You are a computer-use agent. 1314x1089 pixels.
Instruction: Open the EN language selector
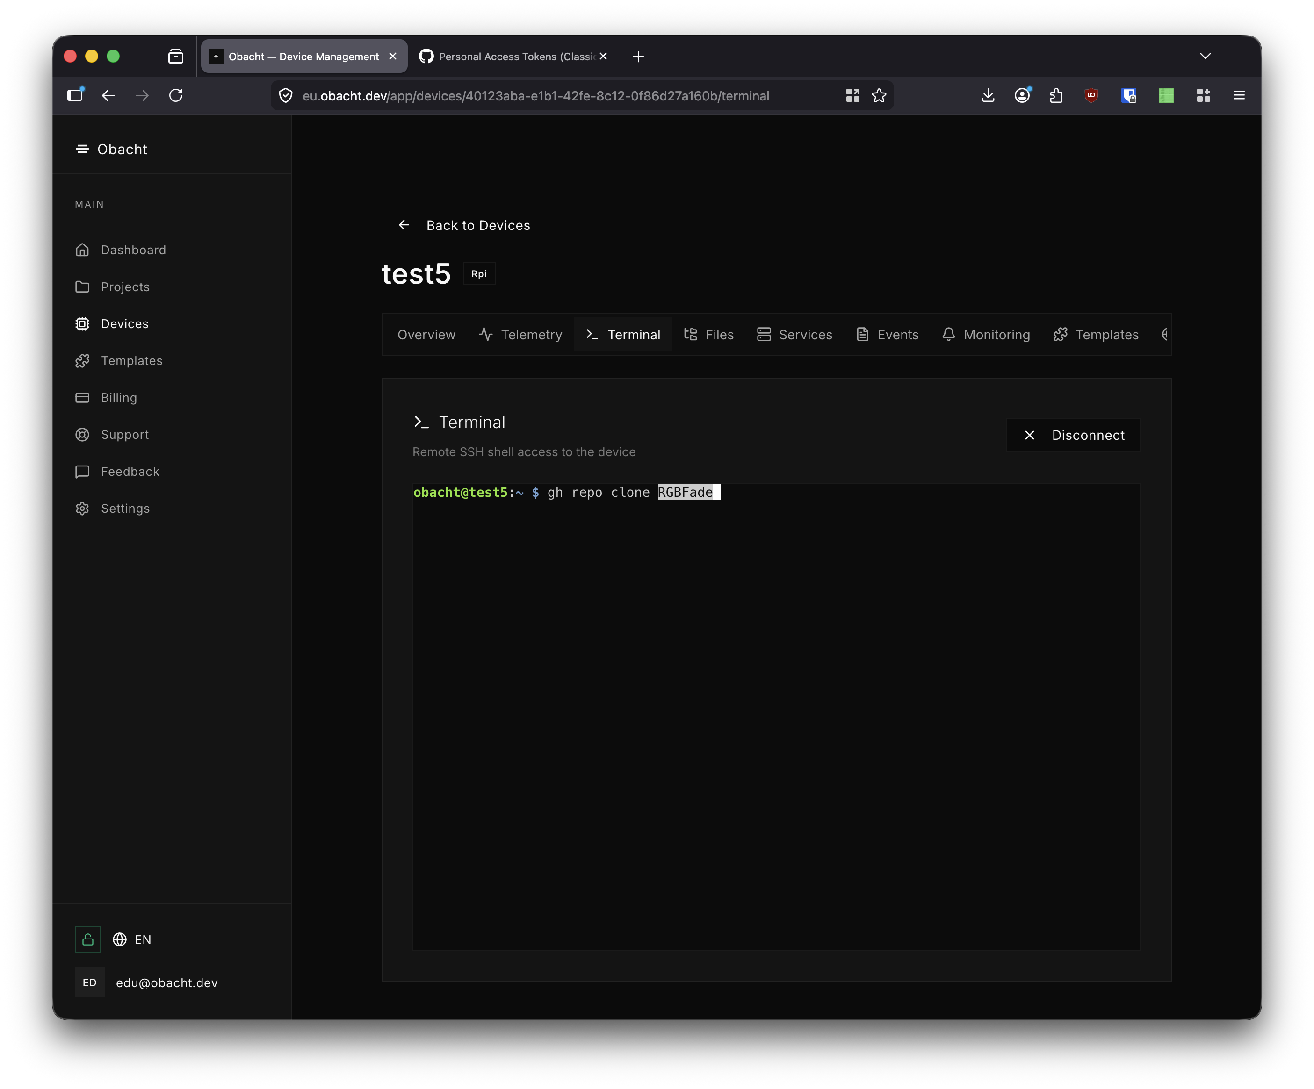coord(132,939)
